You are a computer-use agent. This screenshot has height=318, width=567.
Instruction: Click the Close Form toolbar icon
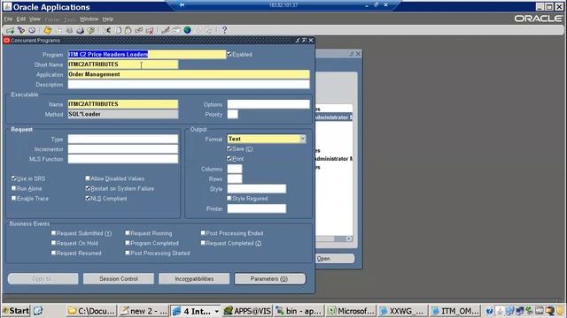click(90, 30)
